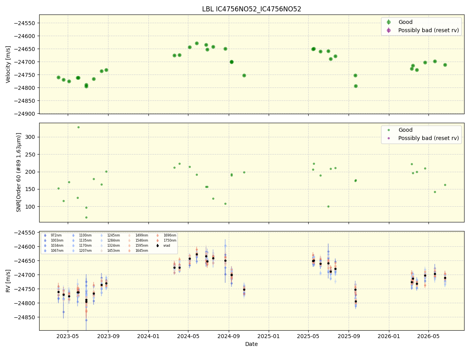The width and height of the screenshot is (470, 353).
Task: Click the 'RV [m/s]' y-axis label
Action: tap(8, 281)
